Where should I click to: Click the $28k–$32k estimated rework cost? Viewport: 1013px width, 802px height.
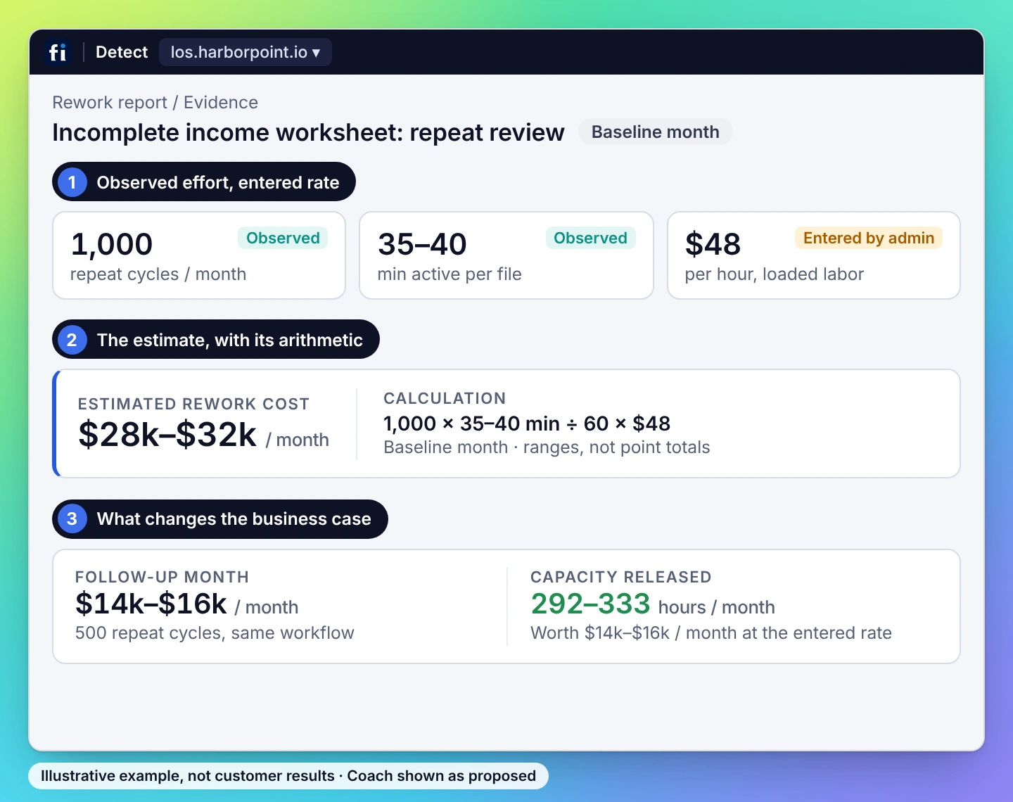pyautogui.click(x=167, y=434)
